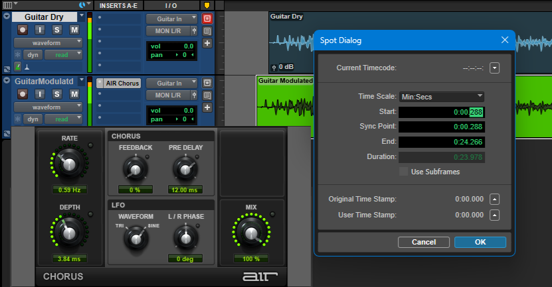552x287 pixels.
Task: Click the chorus DEPTH knob
Action: (x=69, y=233)
